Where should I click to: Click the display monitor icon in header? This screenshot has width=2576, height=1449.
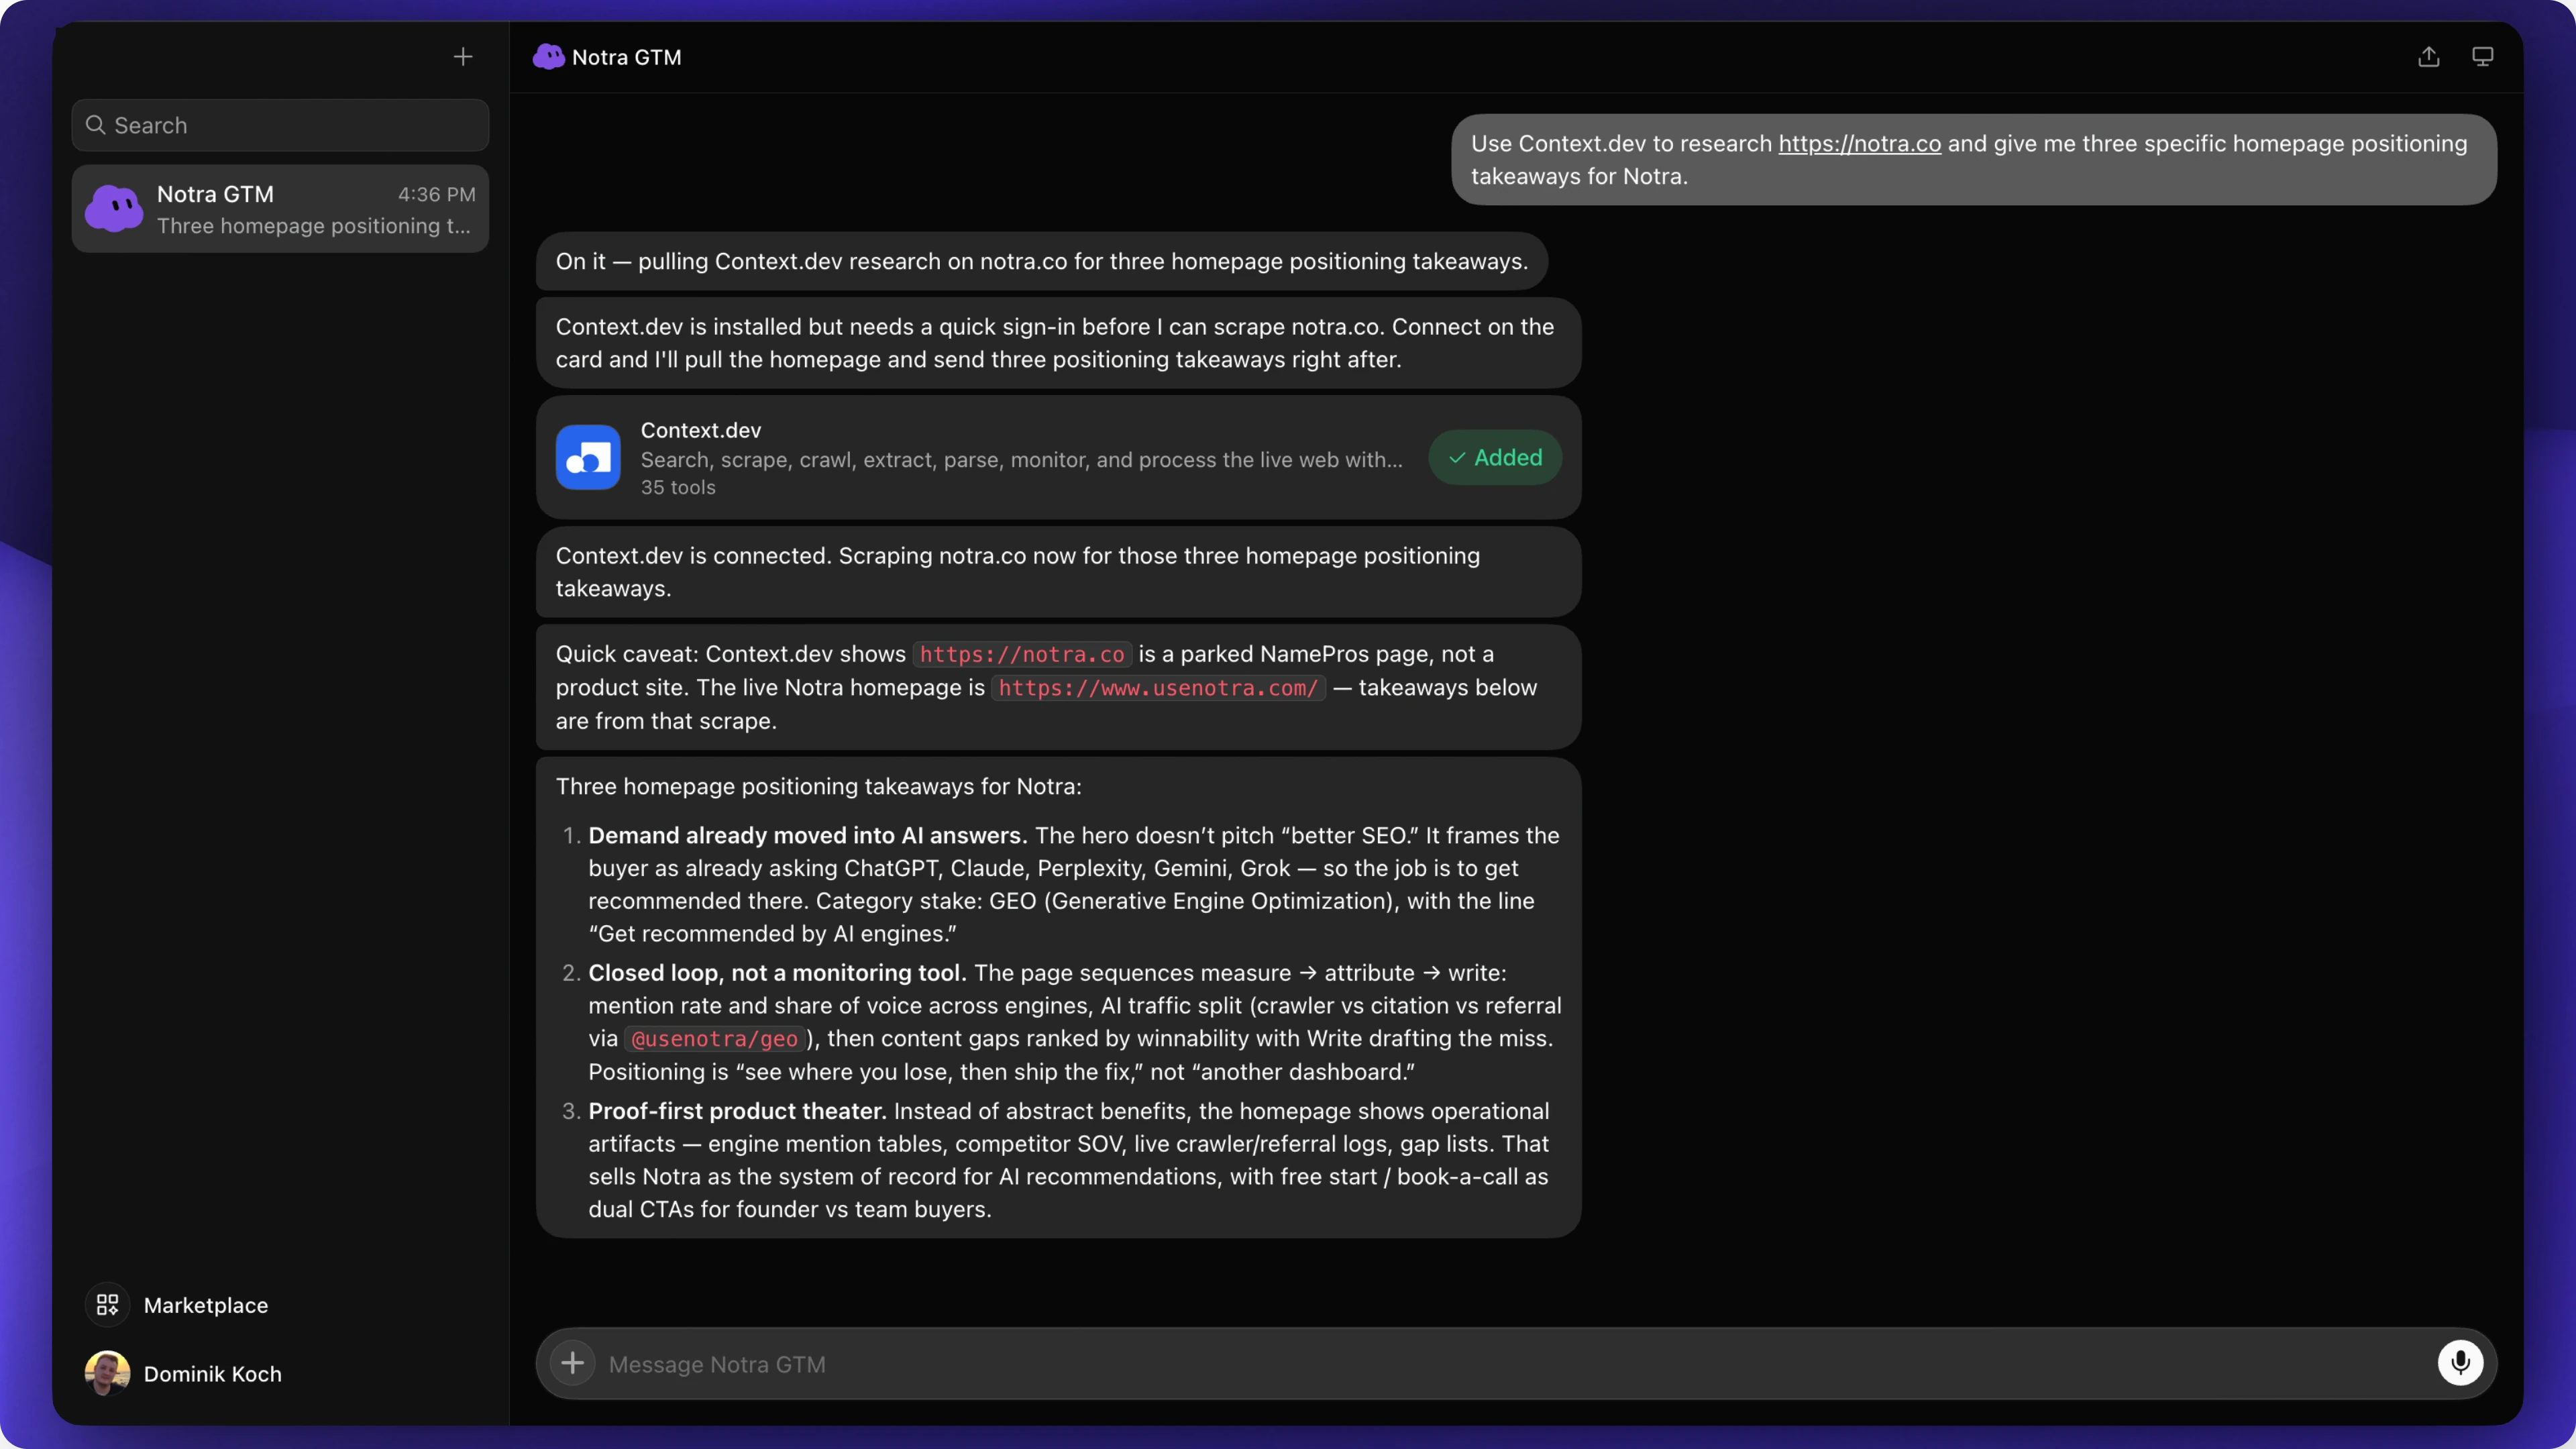pyautogui.click(x=2482, y=57)
